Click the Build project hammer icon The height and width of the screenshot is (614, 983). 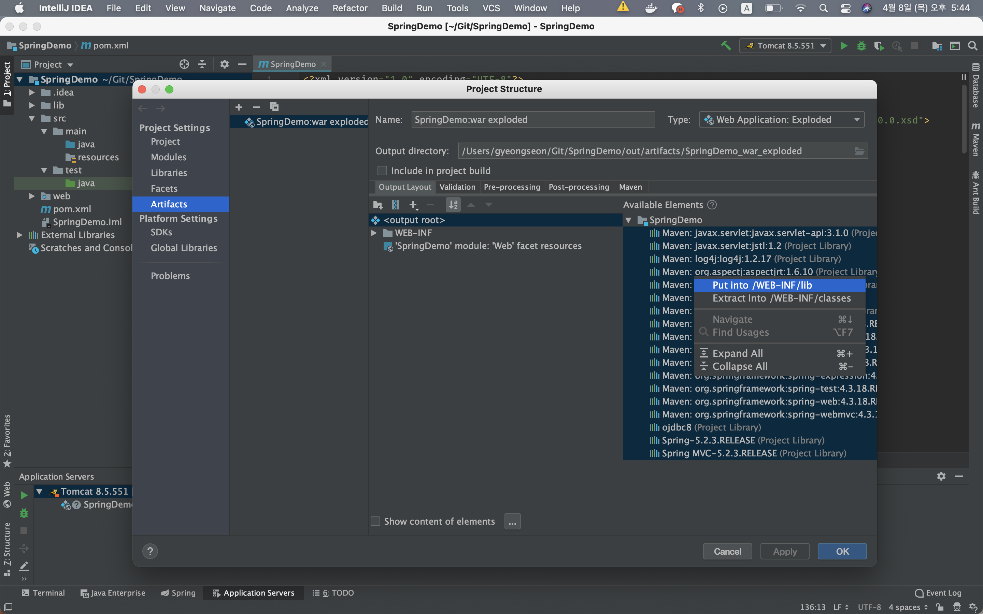(x=725, y=46)
